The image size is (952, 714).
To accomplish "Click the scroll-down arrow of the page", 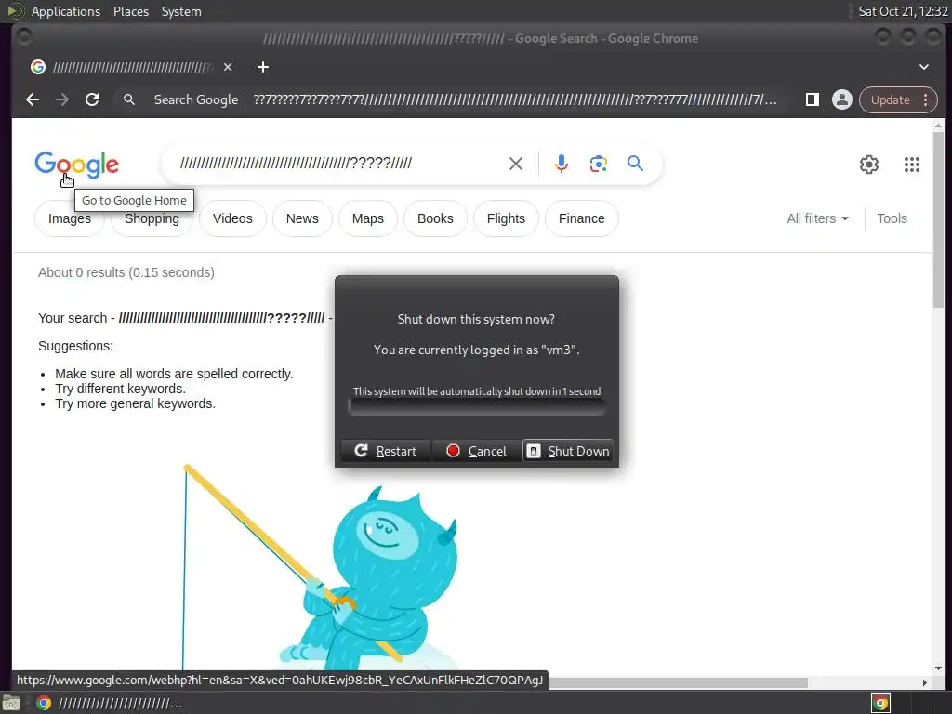I will pyautogui.click(x=939, y=668).
